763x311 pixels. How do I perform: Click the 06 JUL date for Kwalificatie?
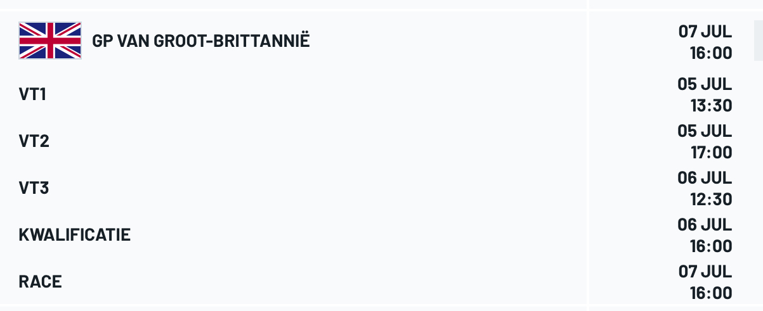pos(705,225)
